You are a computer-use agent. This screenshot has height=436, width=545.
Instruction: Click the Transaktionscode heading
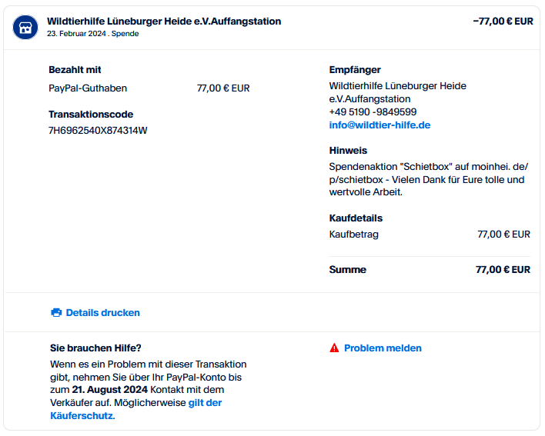pyautogui.click(x=91, y=115)
